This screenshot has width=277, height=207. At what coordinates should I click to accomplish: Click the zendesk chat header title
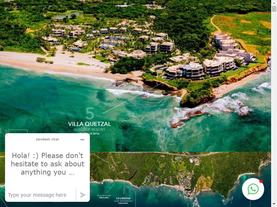coord(47,139)
